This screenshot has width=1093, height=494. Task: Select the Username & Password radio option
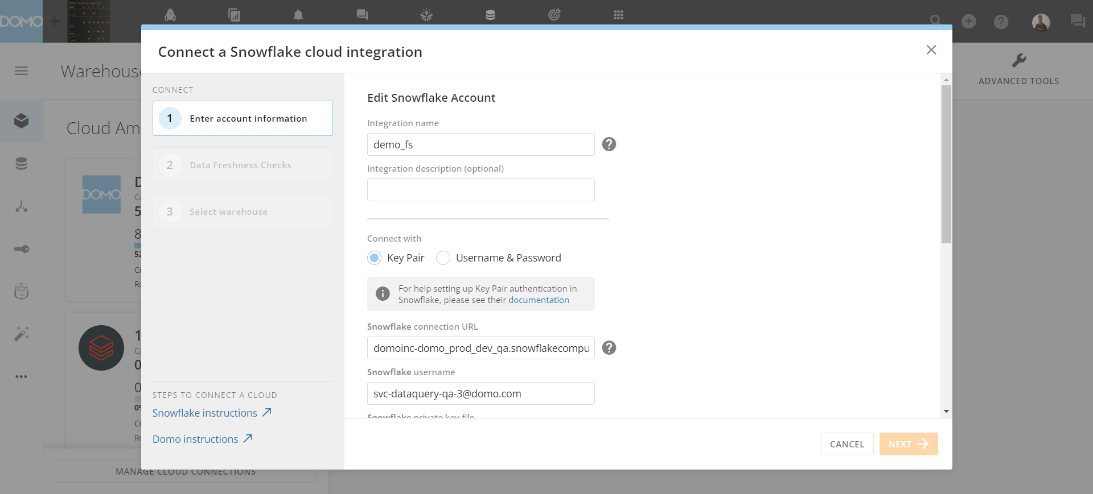[x=443, y=258]
